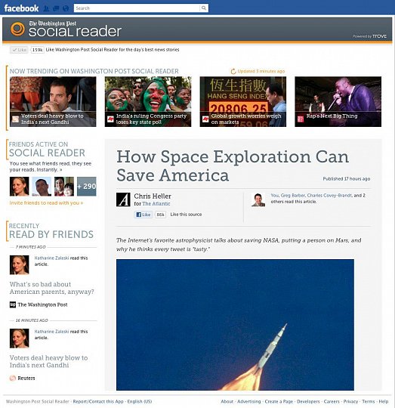Click Katharine Zaleski name in 16 minutes entry
The image size is (395, 408).
(51, 332)
